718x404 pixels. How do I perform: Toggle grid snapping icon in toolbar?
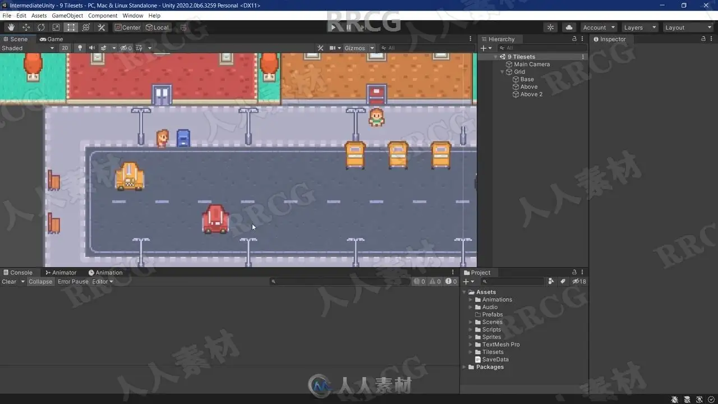coord(183,27)
